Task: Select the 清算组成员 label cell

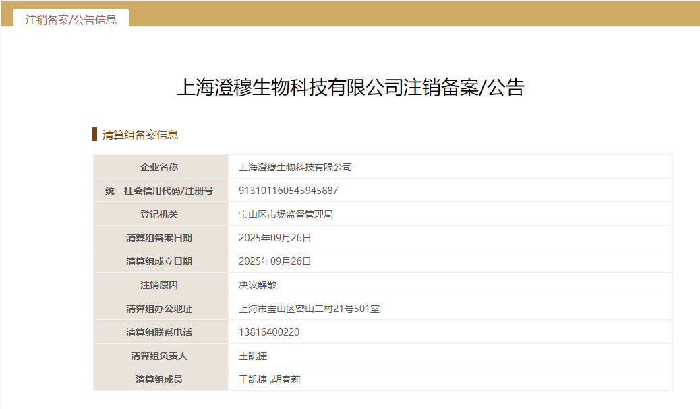Action: (x=159, y=379)
